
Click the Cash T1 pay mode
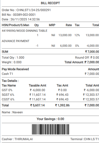point(7,74)
